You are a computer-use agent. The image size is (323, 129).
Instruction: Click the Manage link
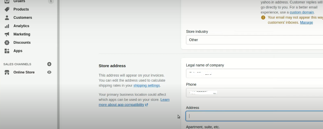(306, 23)
